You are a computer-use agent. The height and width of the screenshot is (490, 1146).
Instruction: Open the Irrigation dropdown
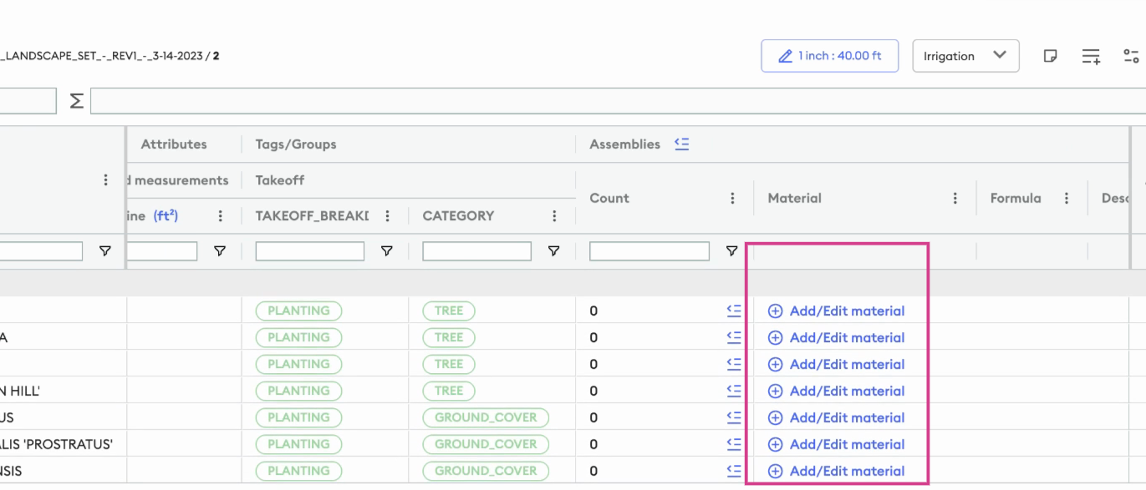(965, 56)
